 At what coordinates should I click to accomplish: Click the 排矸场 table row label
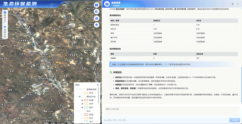pyautogui.click(x=113, y=29)
